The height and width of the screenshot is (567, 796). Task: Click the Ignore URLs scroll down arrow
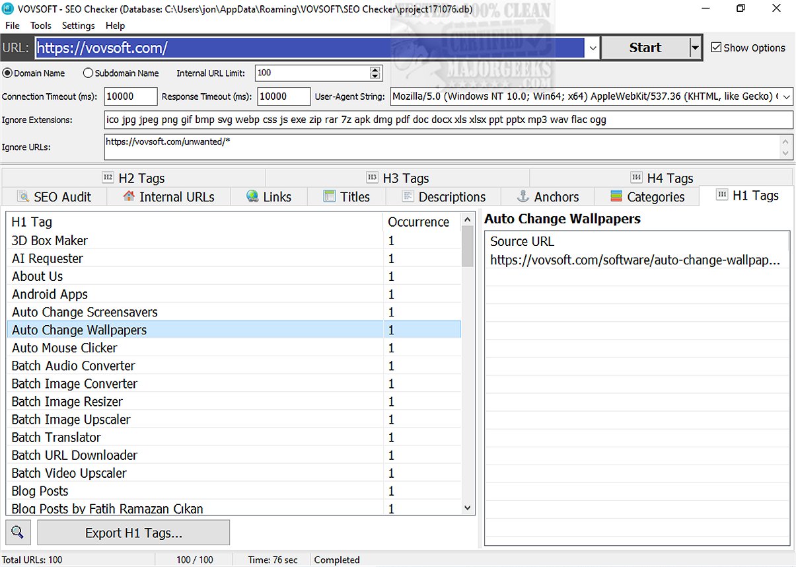(x=786, y=153)
